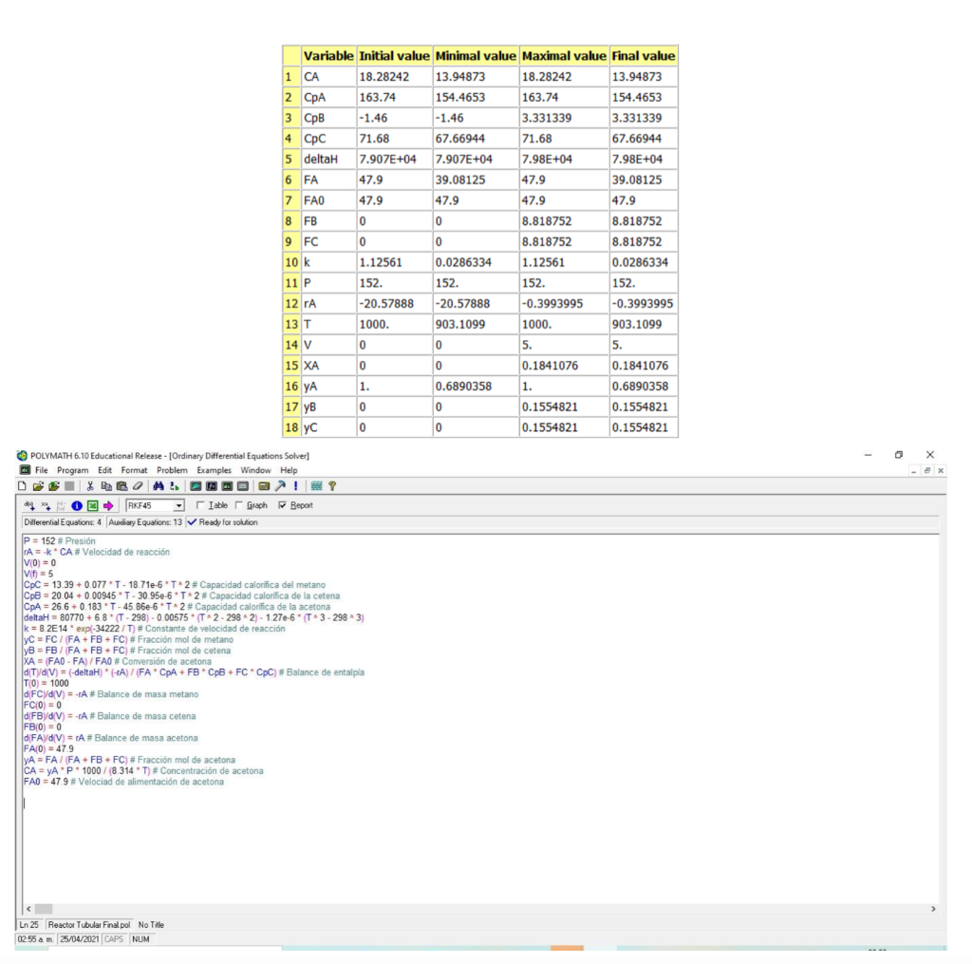
Task: Export to Excel with the green X icon
Action: 92,505
